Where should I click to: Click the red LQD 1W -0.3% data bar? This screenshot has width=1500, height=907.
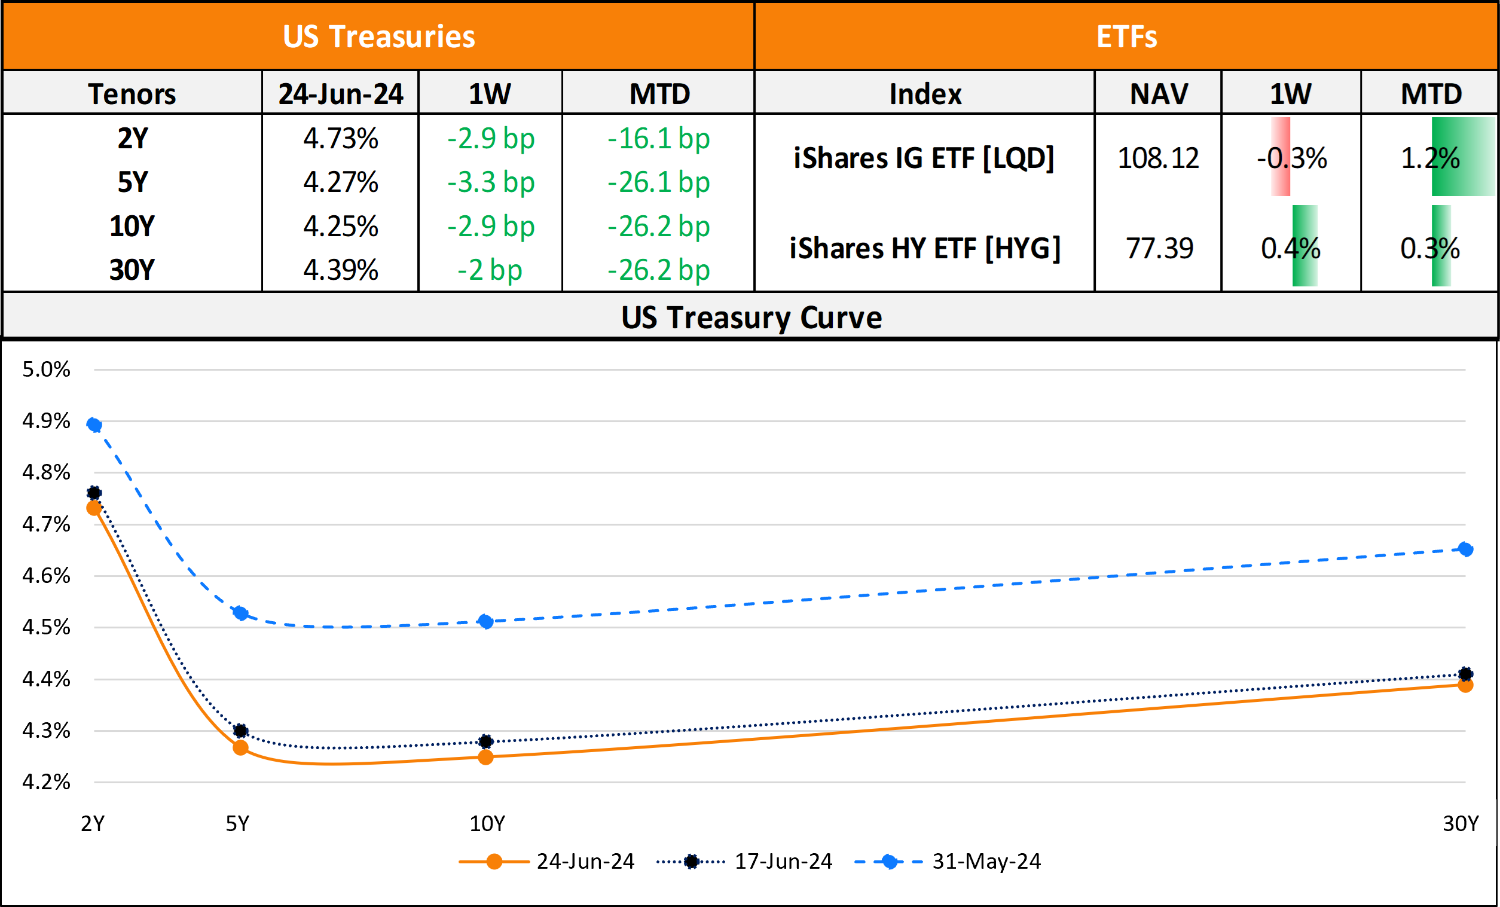coord(1281,157)
